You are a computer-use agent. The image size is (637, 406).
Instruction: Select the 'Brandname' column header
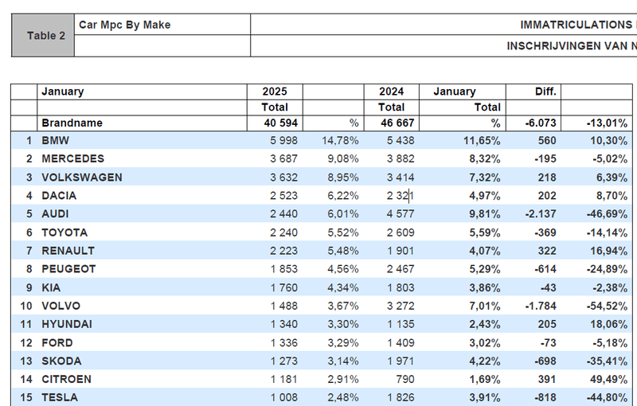pyautogui.click(x=142, y=123)
